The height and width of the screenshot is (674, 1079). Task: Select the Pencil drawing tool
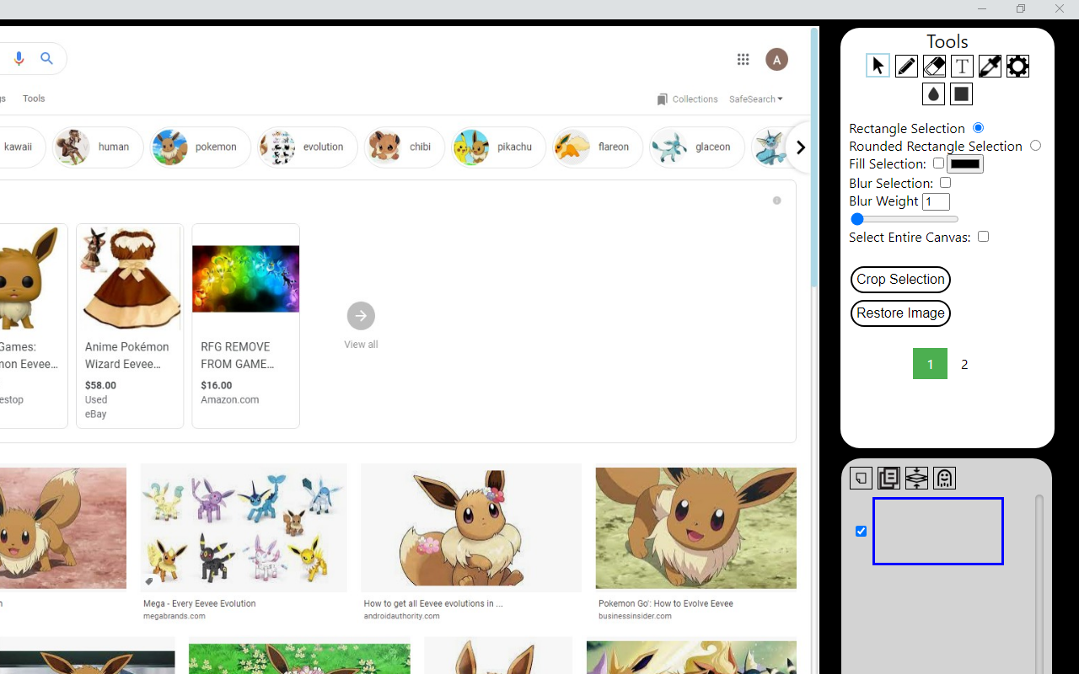(x=906, y=66)
